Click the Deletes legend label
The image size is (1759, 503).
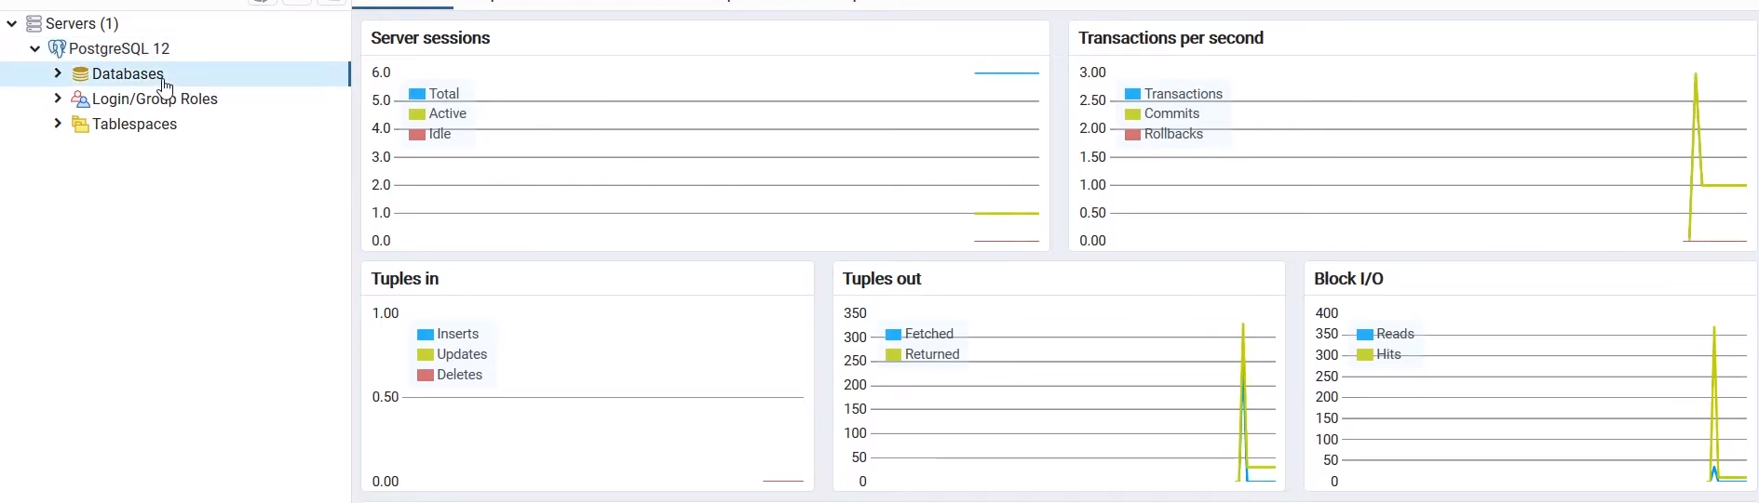point(460,375)
